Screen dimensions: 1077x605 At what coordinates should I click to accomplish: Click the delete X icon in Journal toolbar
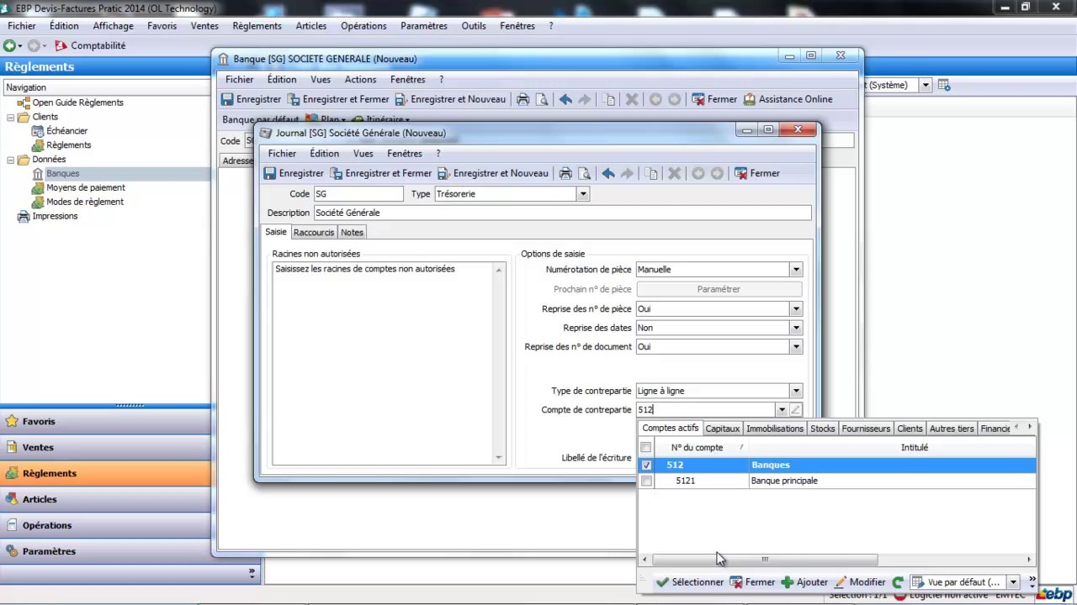click(674, 173)
